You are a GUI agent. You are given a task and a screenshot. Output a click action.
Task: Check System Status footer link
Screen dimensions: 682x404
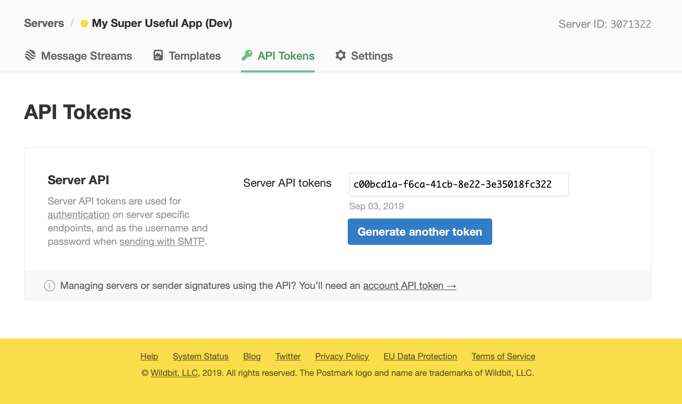click(200, 356)
